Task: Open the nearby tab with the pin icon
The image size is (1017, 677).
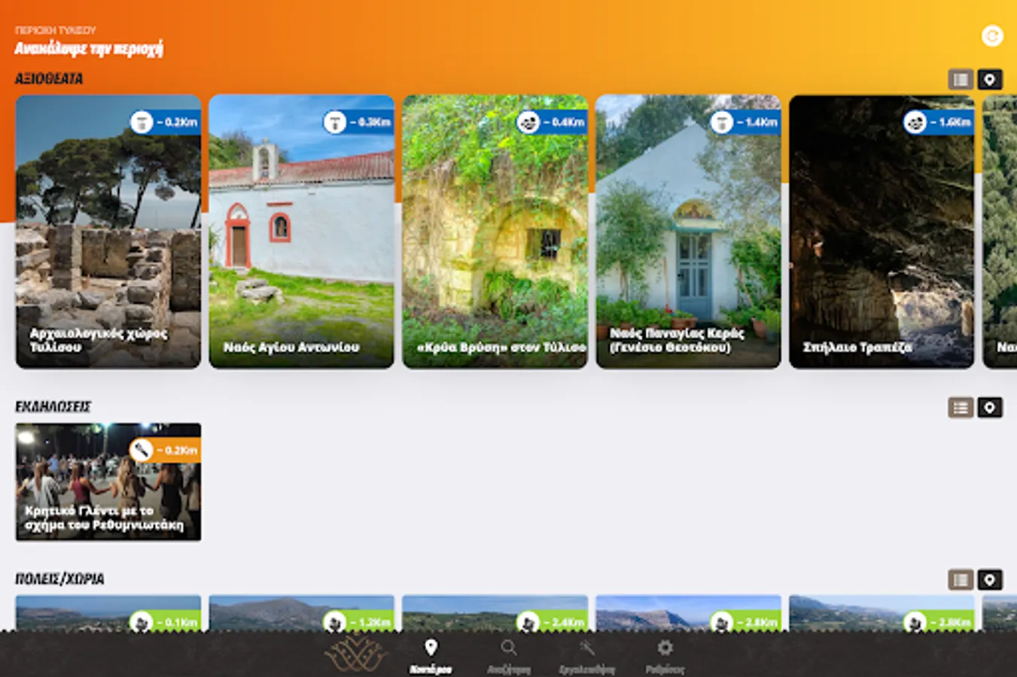Action: [431, 656]
